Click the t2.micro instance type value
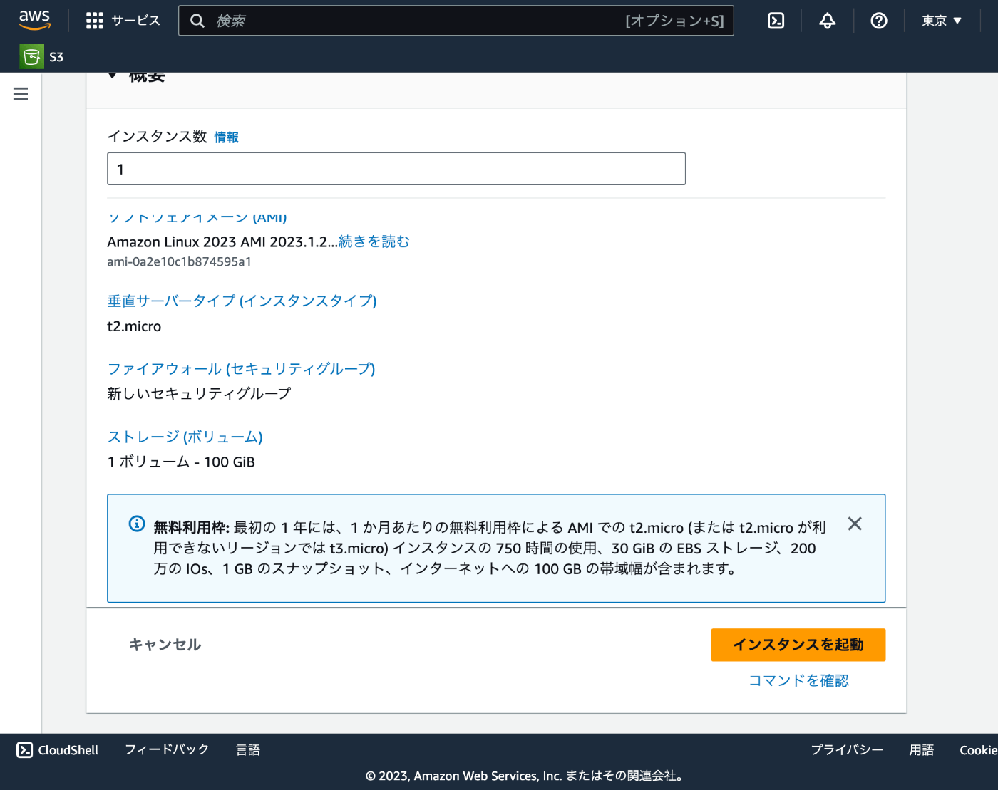 point(134,326)
